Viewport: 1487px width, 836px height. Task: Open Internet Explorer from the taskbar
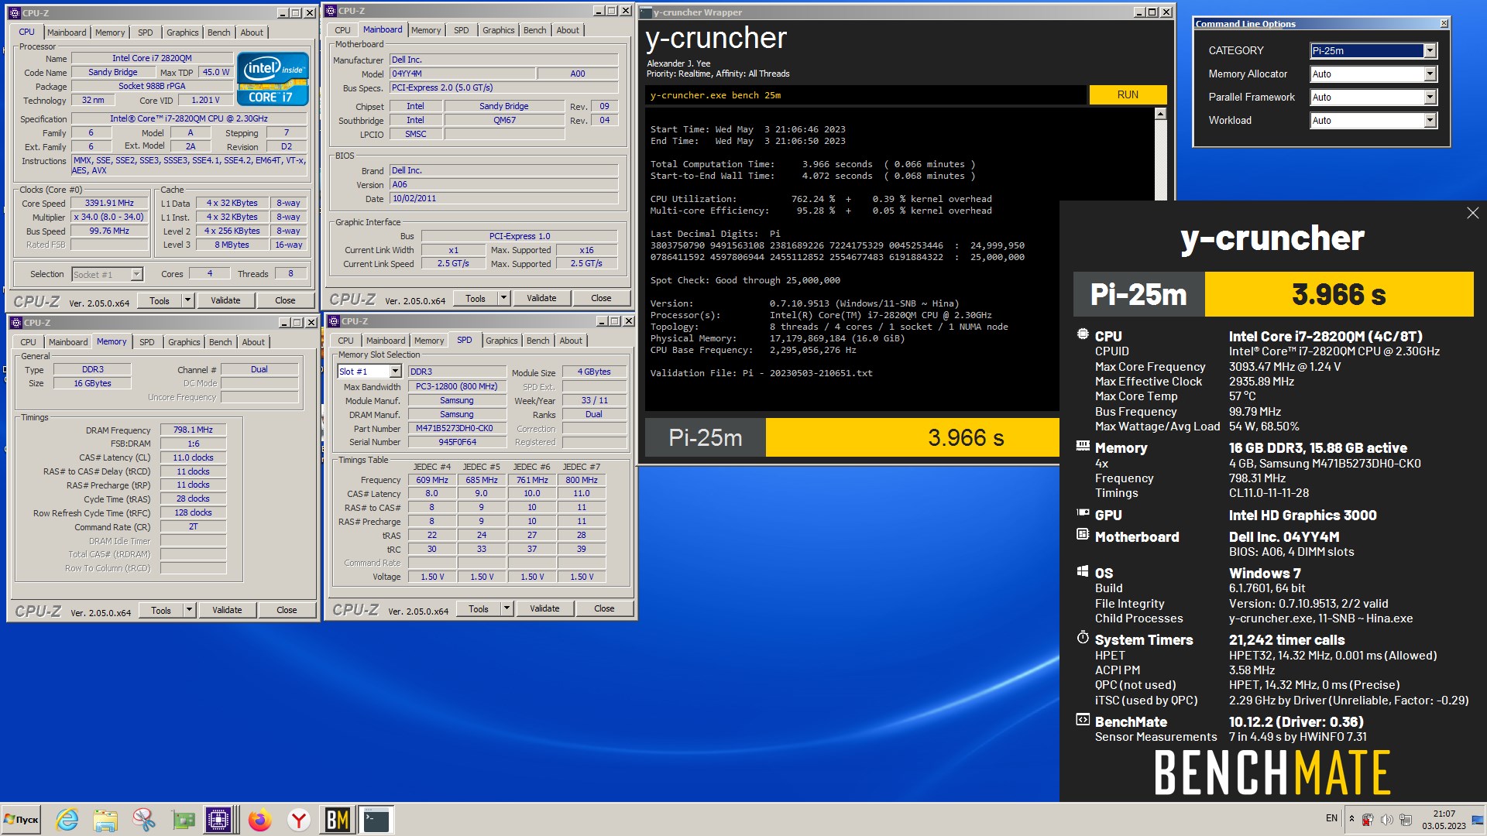(x=67, y=820)
